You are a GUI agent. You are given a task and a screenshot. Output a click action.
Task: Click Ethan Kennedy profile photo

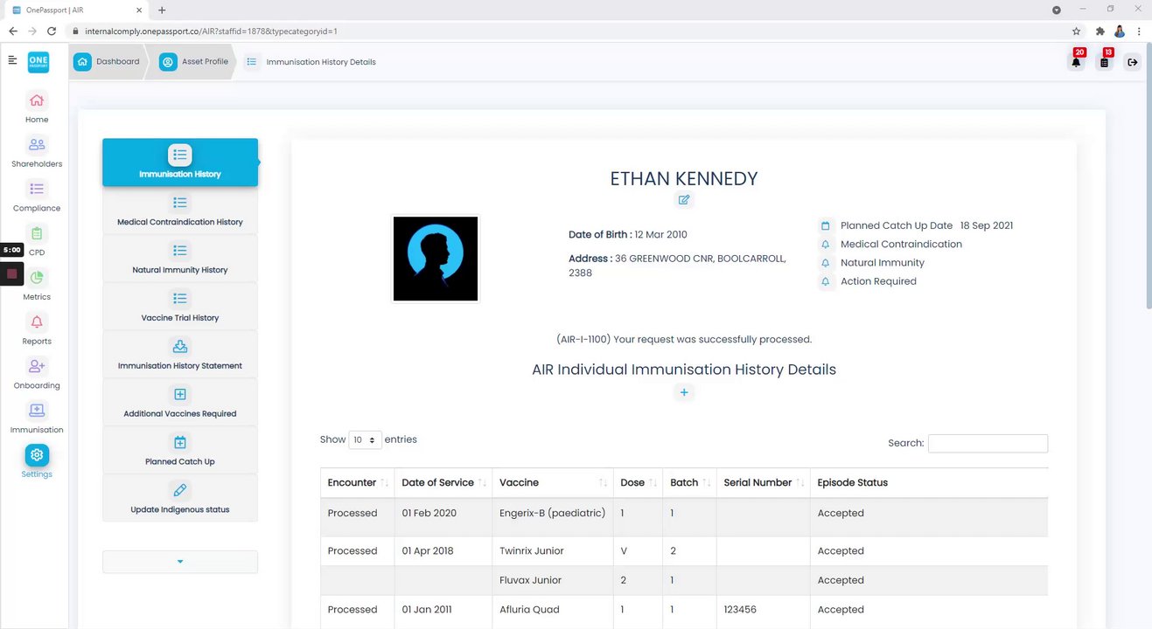tap(436, 259)
